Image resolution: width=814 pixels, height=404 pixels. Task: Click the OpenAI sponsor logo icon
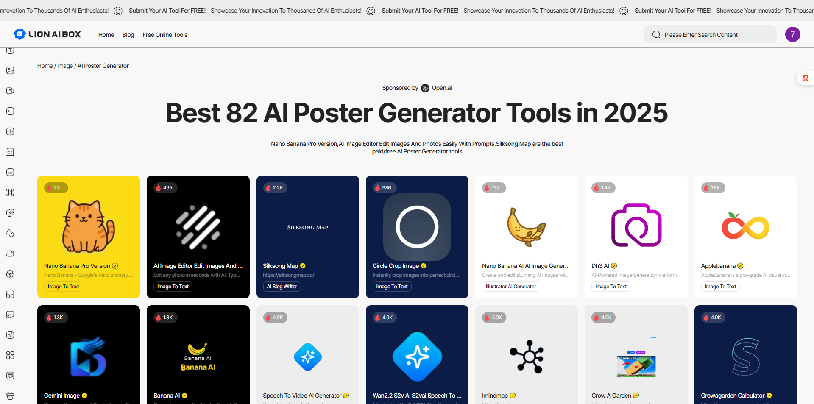point(425,88)
